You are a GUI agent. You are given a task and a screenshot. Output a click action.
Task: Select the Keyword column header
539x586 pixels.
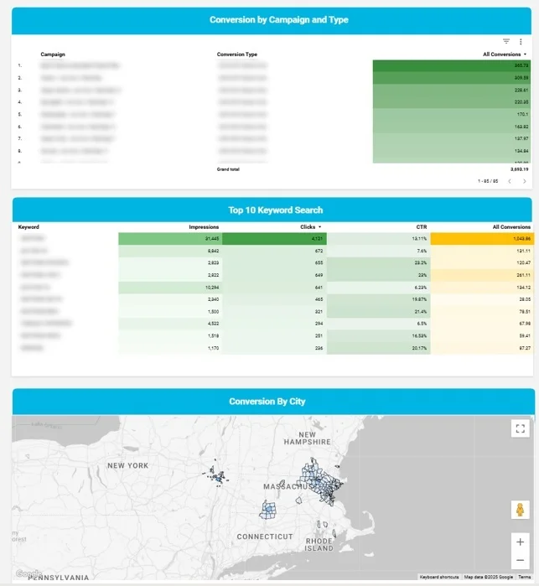[29, 227]
